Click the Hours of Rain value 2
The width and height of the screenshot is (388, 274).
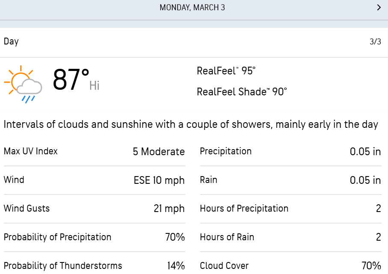coord(378,237)
